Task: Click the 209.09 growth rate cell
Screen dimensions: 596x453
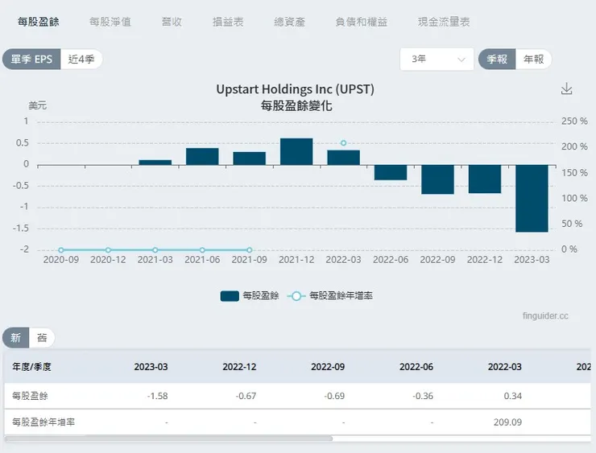Action: point(508,422)
